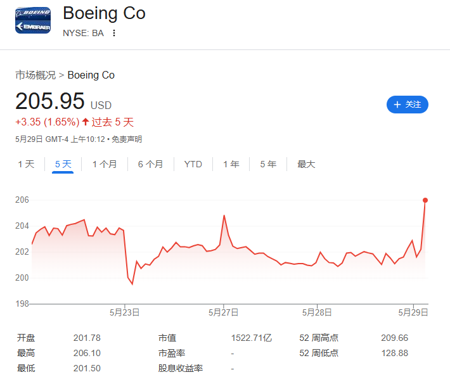This screenshot has width=450, height=377.
Task: Click the 5月27日 price spike on chart
Action: coord(224,215)
